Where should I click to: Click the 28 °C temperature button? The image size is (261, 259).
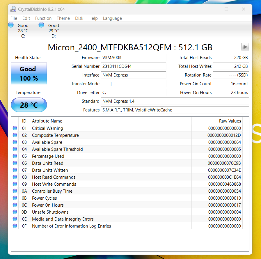[29, 105]
